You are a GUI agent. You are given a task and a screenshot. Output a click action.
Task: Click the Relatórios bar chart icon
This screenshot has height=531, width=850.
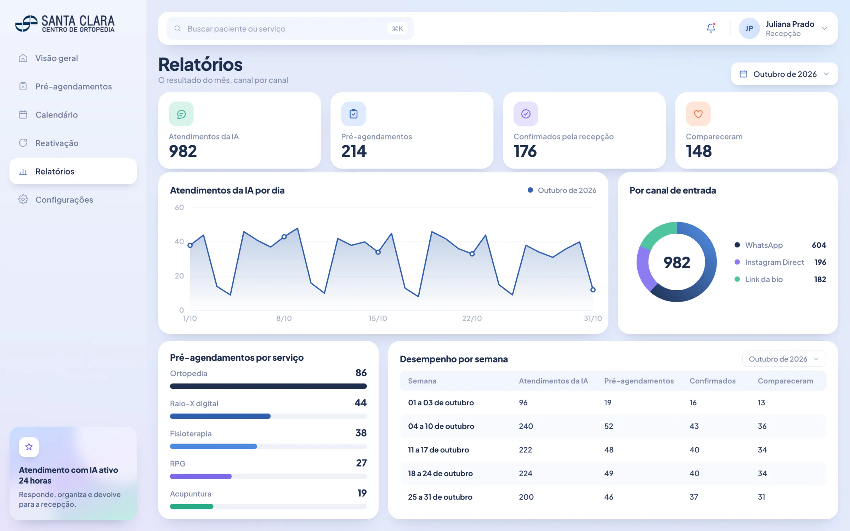pyautogui.click(x=23, y=172)
